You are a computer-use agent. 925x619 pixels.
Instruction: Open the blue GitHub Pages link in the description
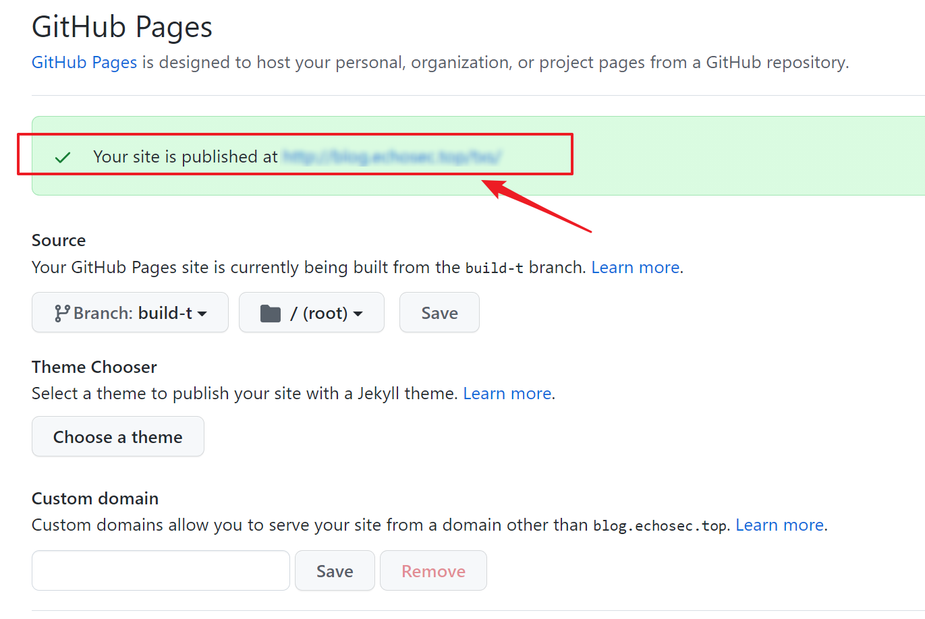(84, 62)
